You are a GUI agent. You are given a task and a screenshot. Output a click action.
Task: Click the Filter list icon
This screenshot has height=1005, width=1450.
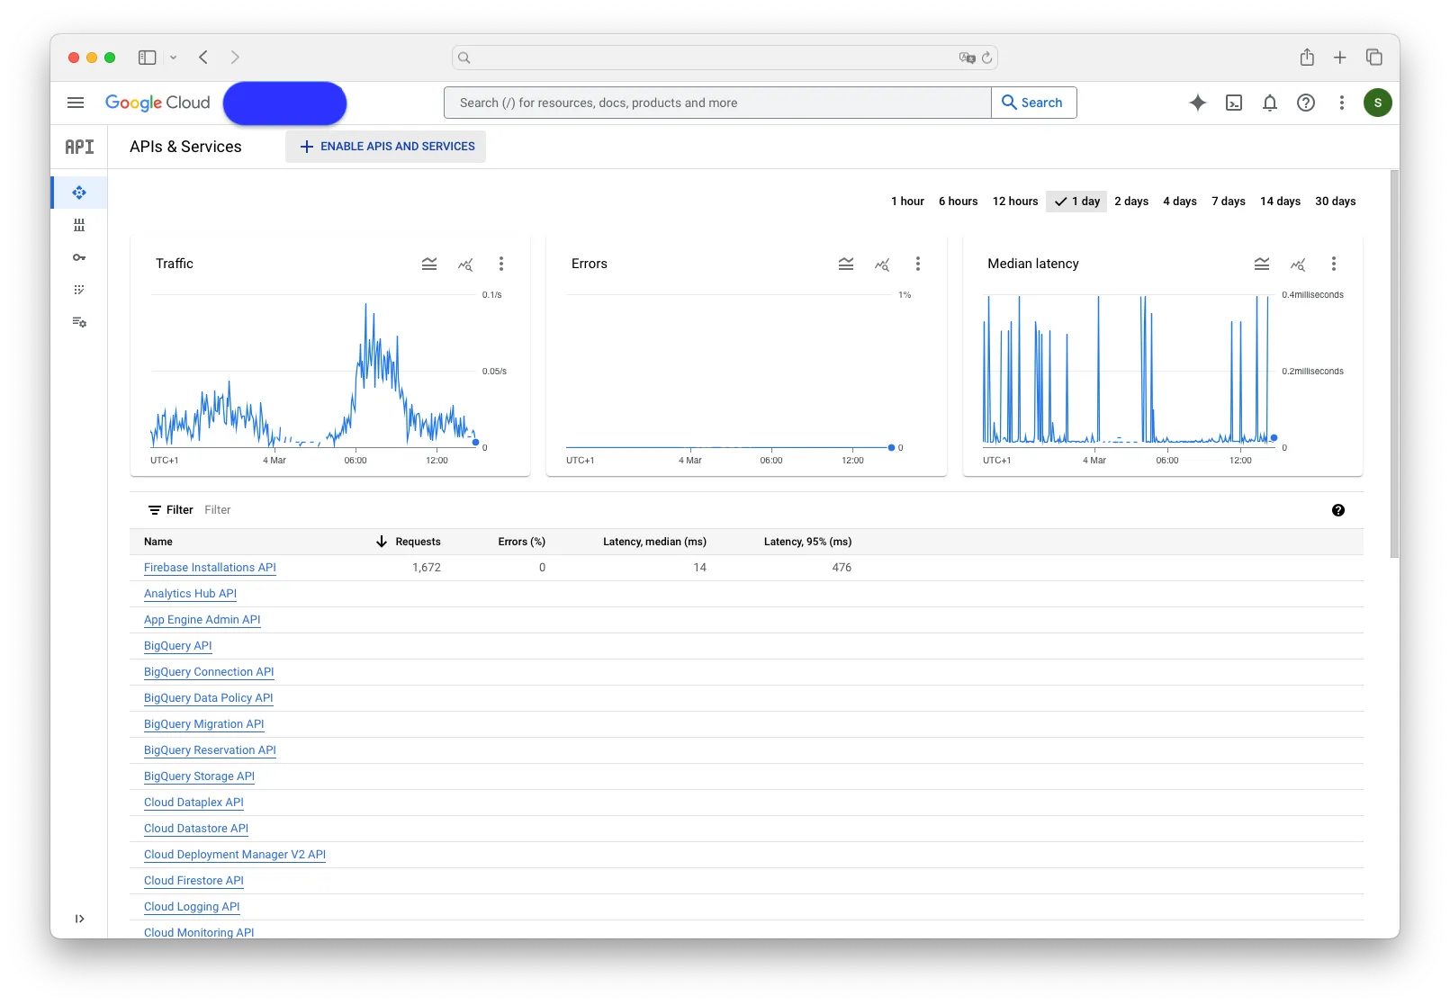(x=155, y=510)
